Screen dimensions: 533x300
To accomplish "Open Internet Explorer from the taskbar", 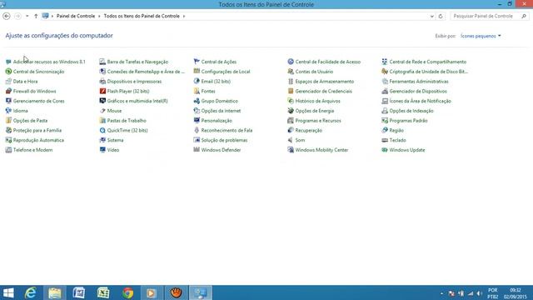I will [31, 292].
